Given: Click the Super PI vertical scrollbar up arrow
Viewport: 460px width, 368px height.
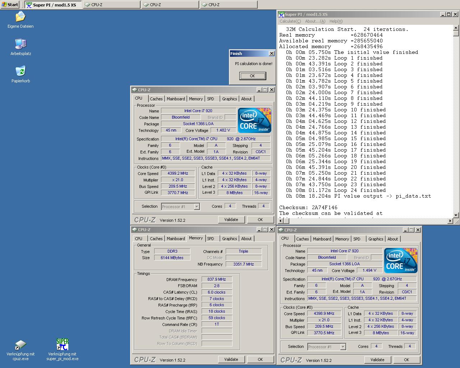Looking at the screenshot, I should click(456, 28).
